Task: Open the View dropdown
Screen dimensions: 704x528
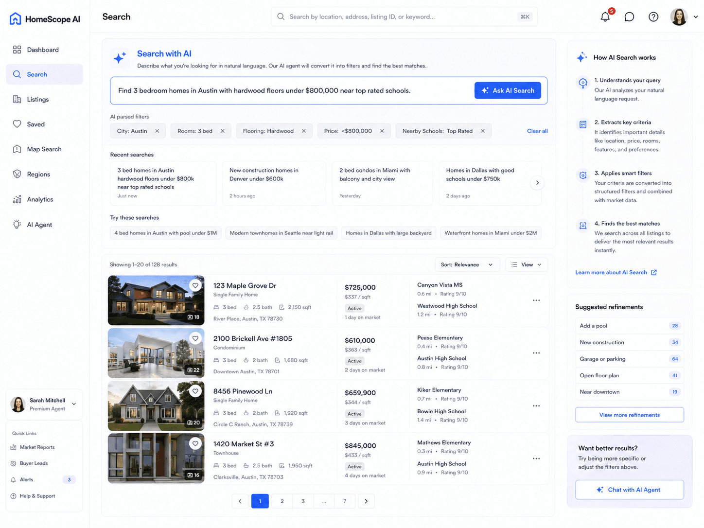Action: [527, 264]
